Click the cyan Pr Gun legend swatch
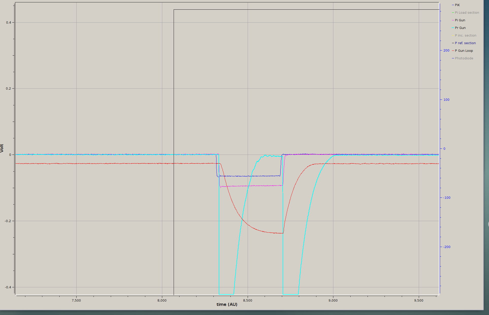 pos(453,28)
